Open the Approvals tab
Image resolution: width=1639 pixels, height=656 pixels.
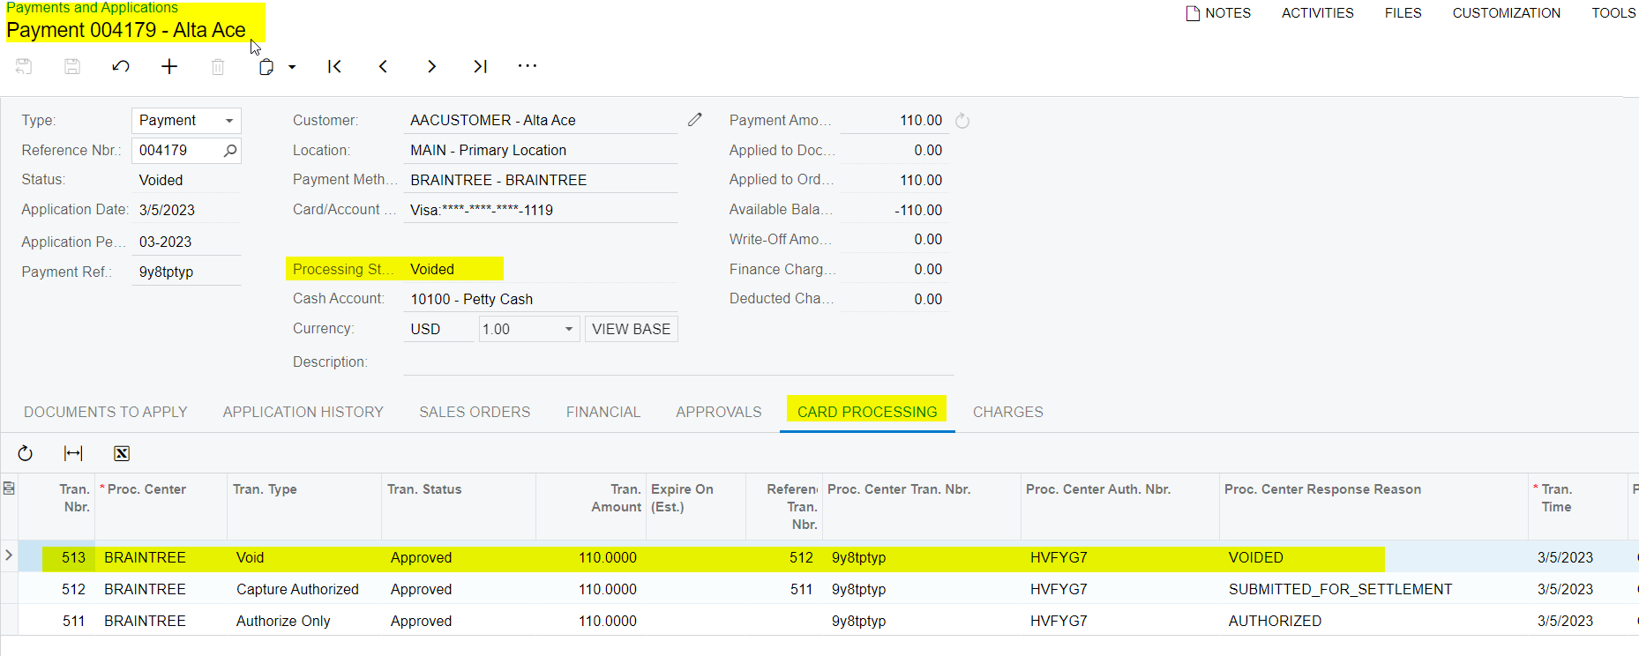[719, 412]
